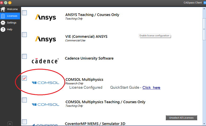Click the 'COMSOL Multiphysics' research title
Viewport: 206px width, 126px height.
[84, 80]
